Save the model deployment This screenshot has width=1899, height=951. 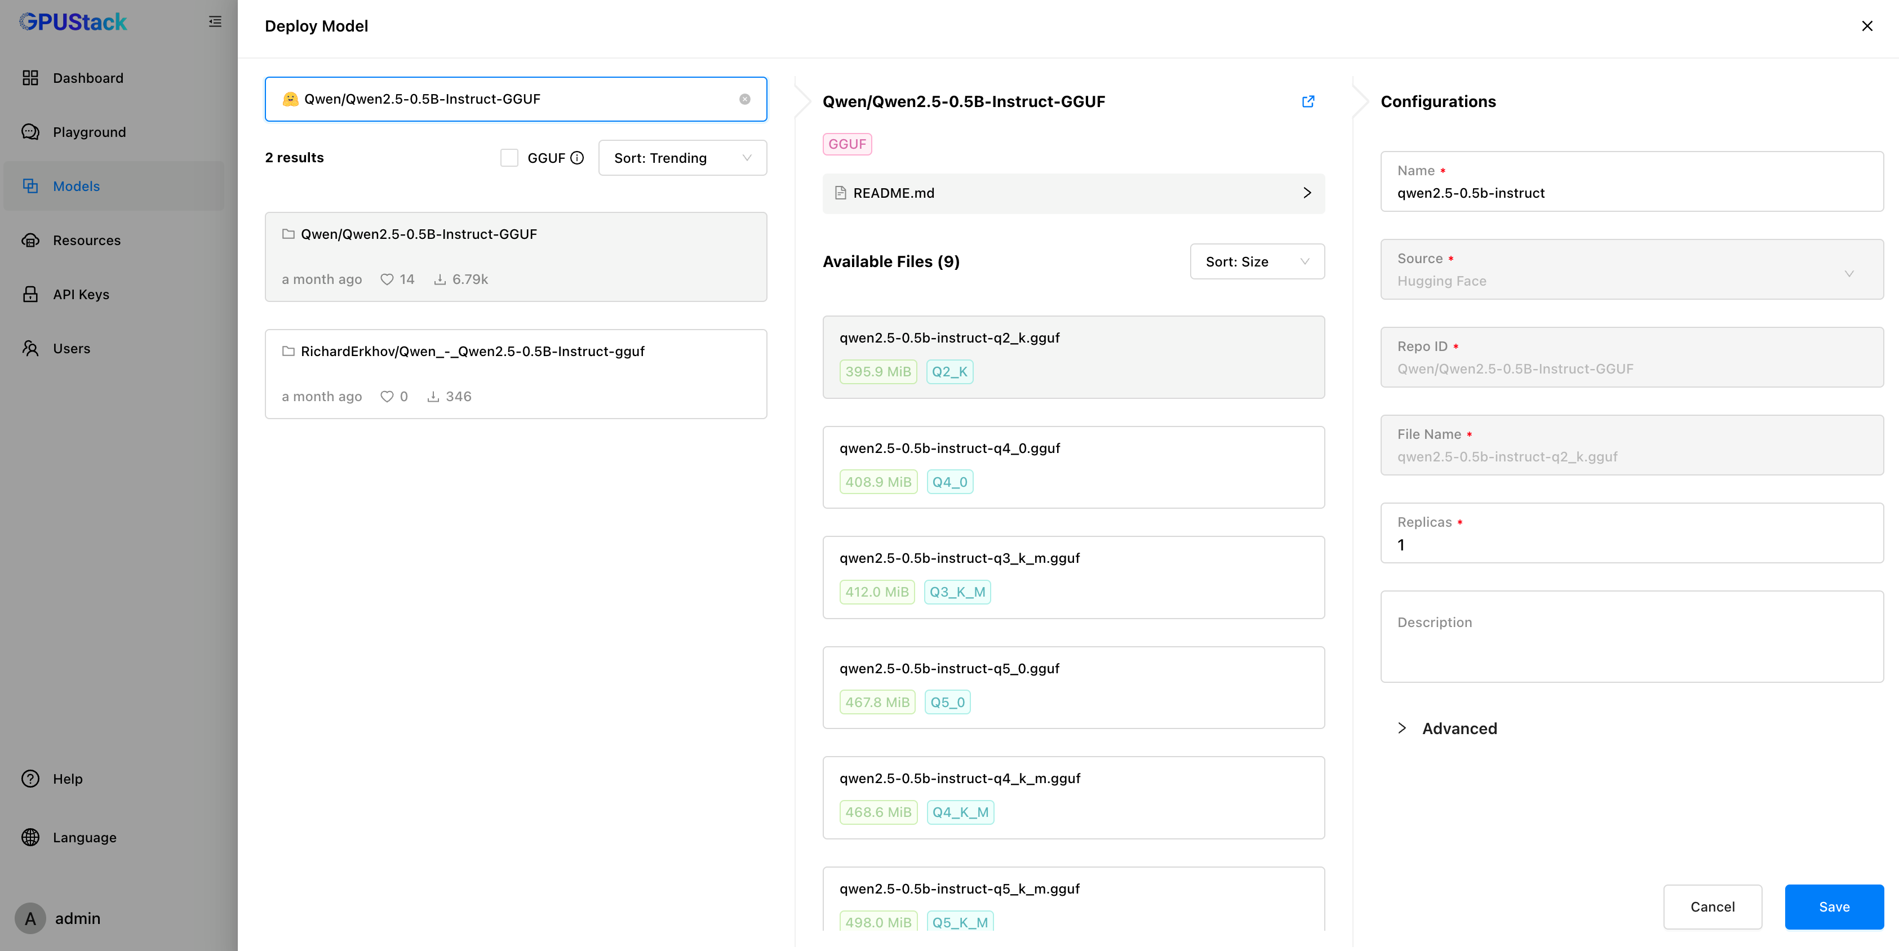click(x=1834, y=906)
